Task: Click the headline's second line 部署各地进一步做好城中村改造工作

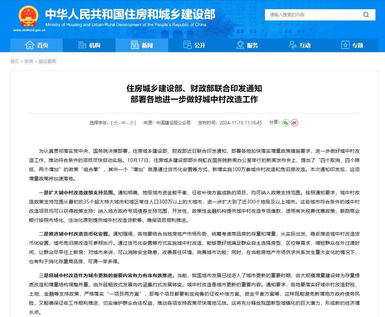Action: coord(194,100)
